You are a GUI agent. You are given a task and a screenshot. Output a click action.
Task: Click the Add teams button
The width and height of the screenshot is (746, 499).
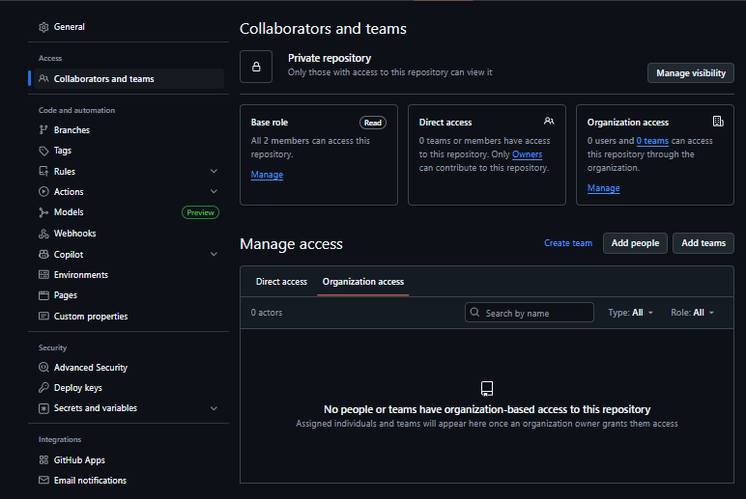click(703, 243)
